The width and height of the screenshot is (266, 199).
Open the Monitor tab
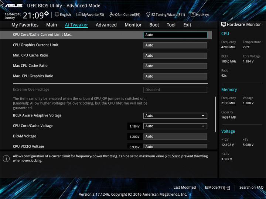[x=133, y=25]
